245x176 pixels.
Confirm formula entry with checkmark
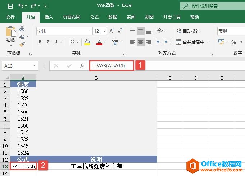click(69, 66)
